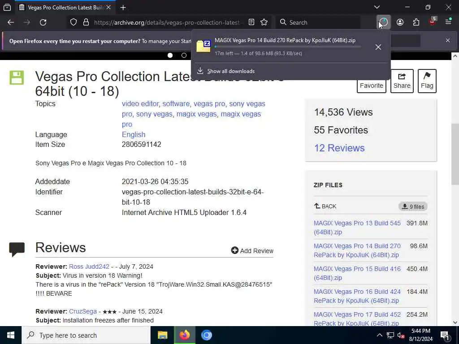Click the taskbar search box
The height and width of the screenshot is (344, 459).
click(86, 335)
